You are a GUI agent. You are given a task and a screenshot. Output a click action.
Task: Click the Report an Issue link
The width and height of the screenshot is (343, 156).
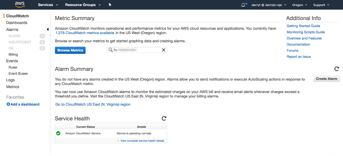tap(299, 57)
